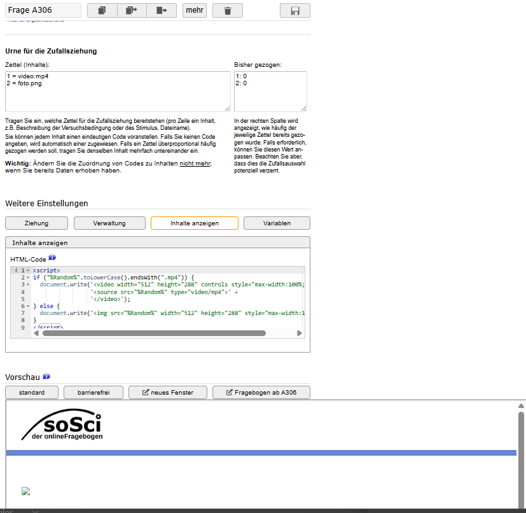Show the barrierefrei preview
The image size is (526, 513).
pos(93,393)
